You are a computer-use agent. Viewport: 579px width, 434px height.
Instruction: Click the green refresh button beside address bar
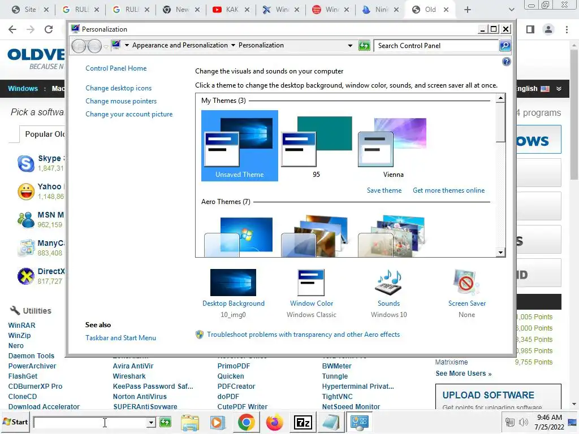[x=364, y=45]
